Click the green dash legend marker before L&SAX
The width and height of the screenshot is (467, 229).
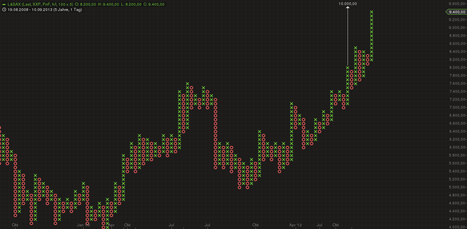[x=4, y=4]
